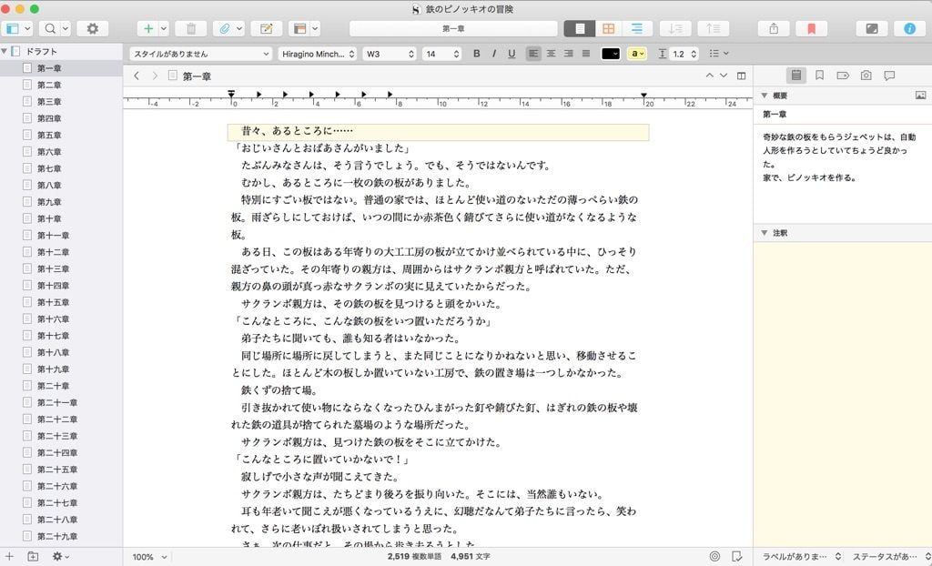932x566 pixels.
Task: Add new item plus at binder bottom
Action: (x=9, y=557)
